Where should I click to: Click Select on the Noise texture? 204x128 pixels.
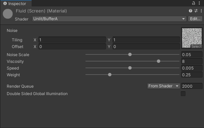tap(196, 46)
